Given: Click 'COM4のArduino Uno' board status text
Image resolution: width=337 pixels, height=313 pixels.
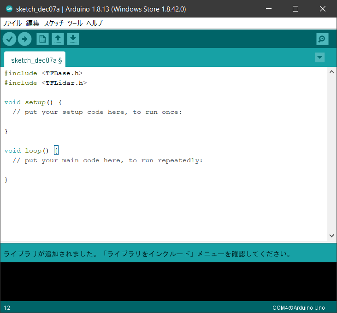Looking at the screenshot, I should coord(299,307).
